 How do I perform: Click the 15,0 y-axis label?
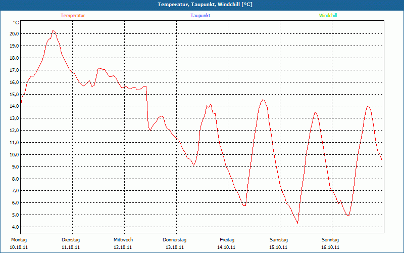(x=14, y=95)
